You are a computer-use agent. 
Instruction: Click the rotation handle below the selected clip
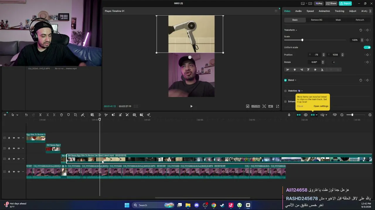click(x=190, y=57)
